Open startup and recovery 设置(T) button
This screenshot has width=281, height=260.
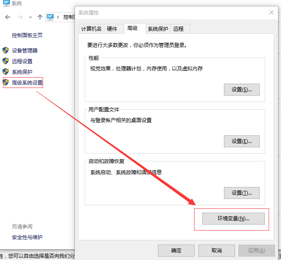[x=241, y=193]
